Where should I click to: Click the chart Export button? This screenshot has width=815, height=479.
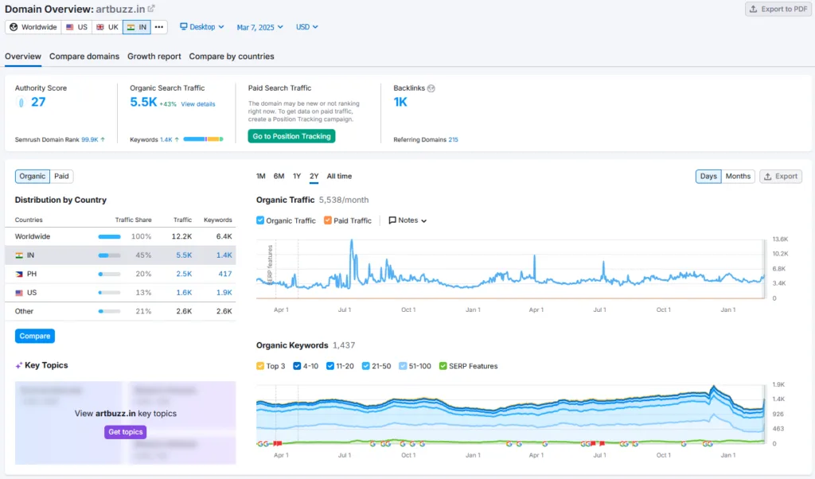[781, 176]
